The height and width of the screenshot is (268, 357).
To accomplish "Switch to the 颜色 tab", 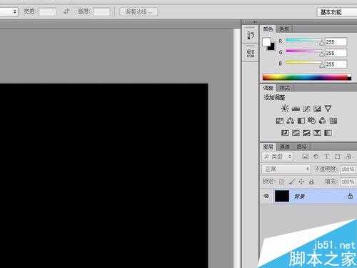I will 268,29.
